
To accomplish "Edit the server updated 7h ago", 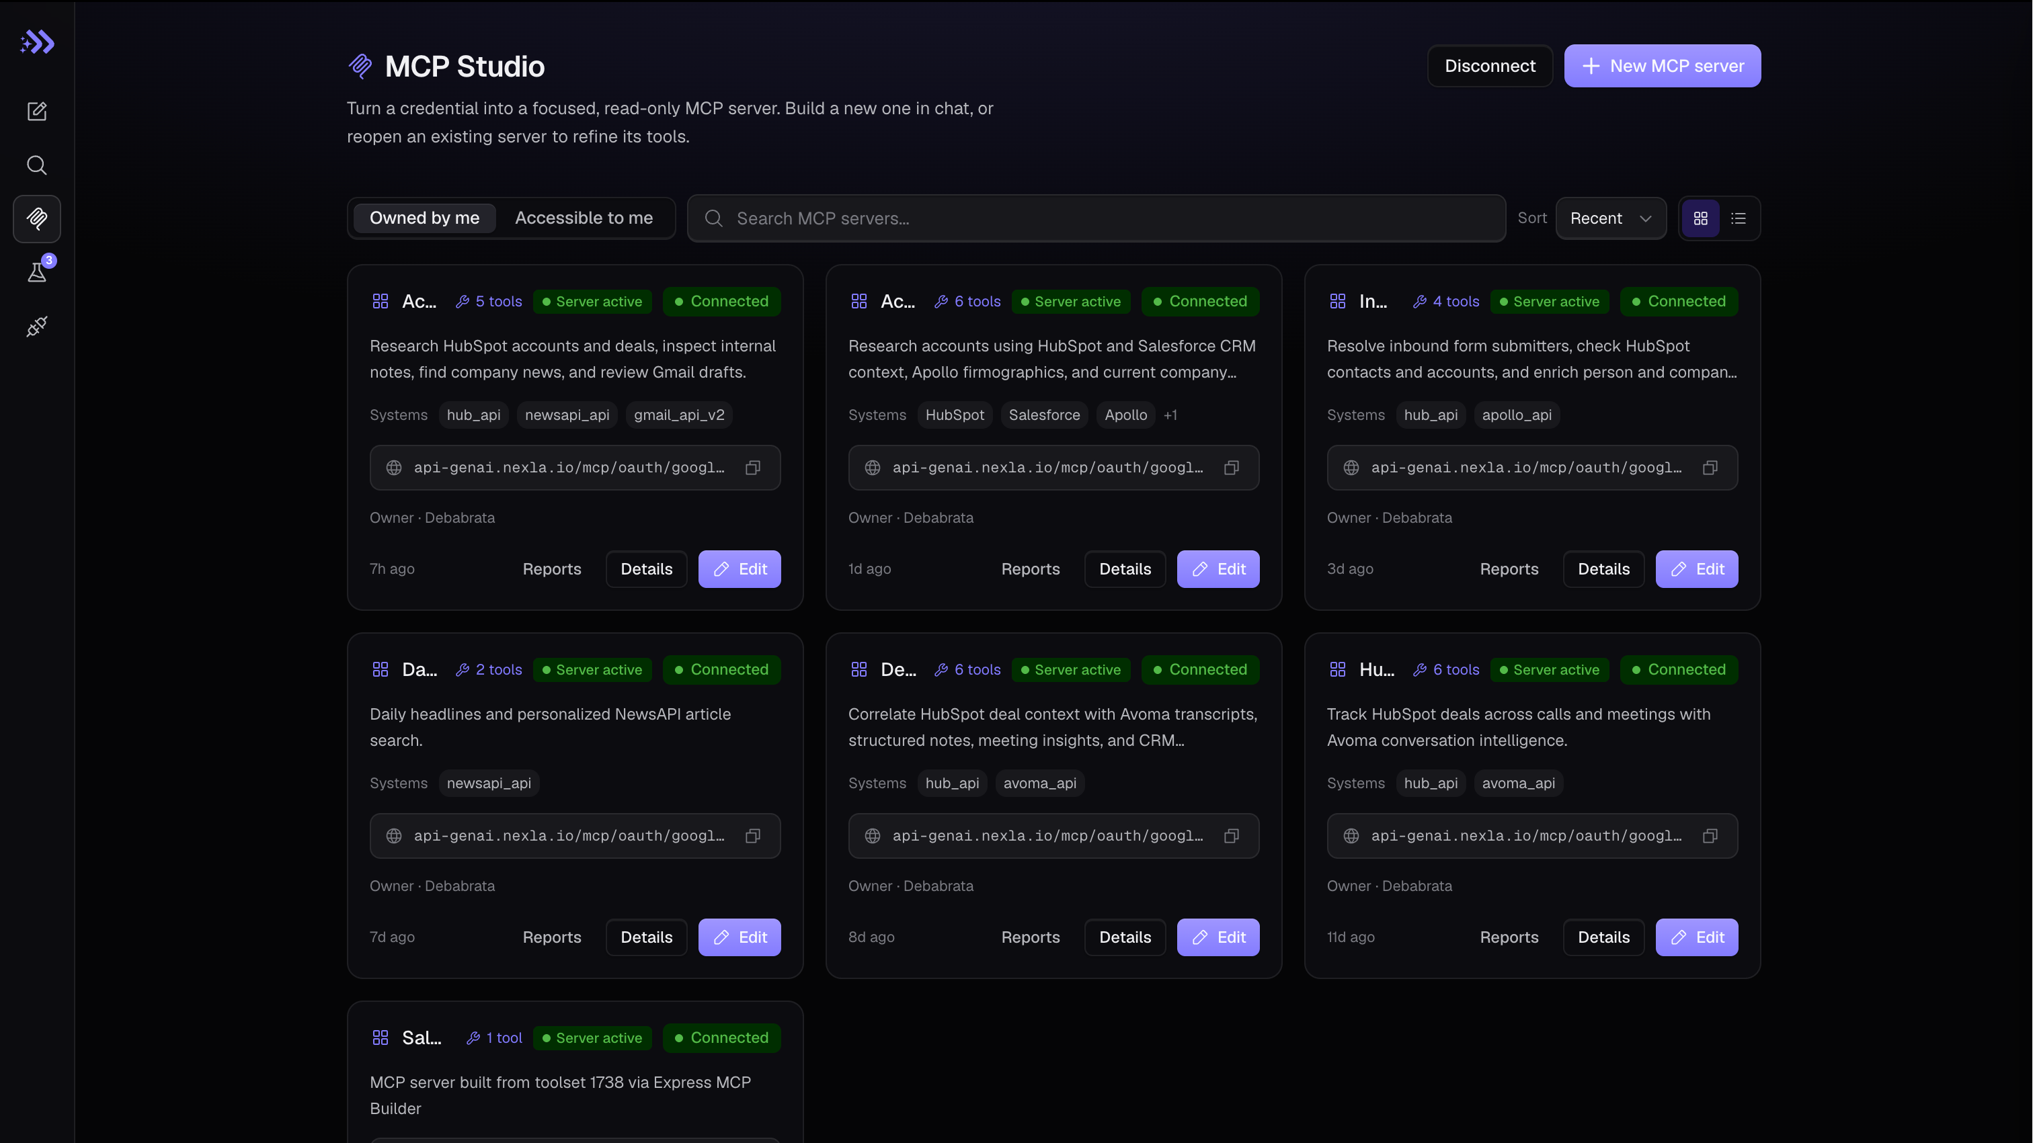I will pyautogui.click(x=740, y=570).
